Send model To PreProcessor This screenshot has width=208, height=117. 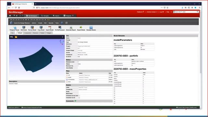tap(60, 28)
